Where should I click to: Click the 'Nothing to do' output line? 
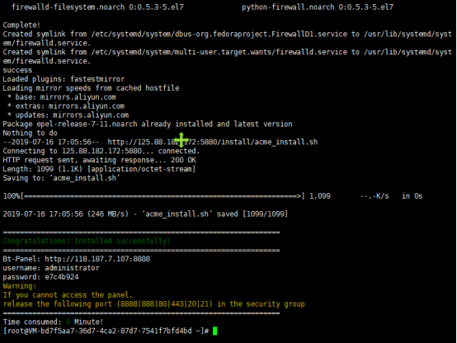coord(30,134)
